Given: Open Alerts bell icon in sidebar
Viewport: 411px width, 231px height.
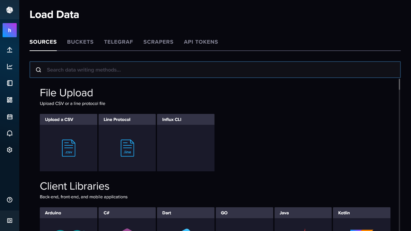Looking at the screenshot, I should tap(10, 133).
